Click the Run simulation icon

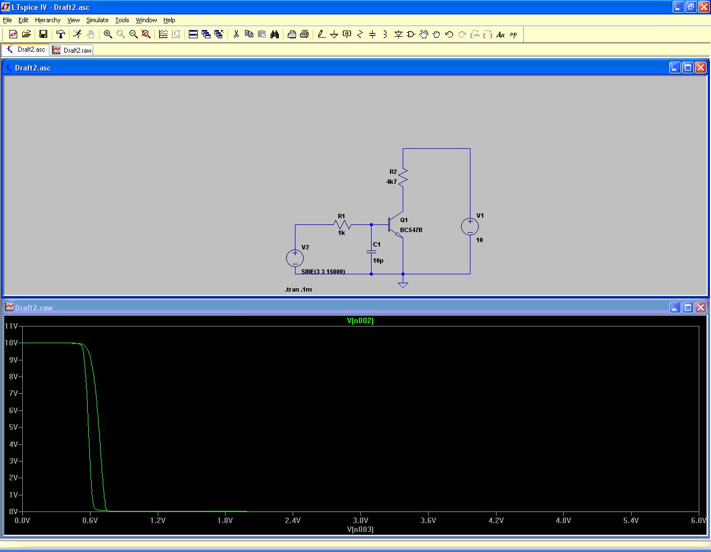(x=77, y=34)
